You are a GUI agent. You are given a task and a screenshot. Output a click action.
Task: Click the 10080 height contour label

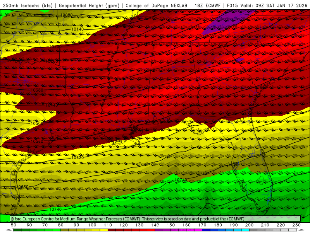[x=66, y=15]
